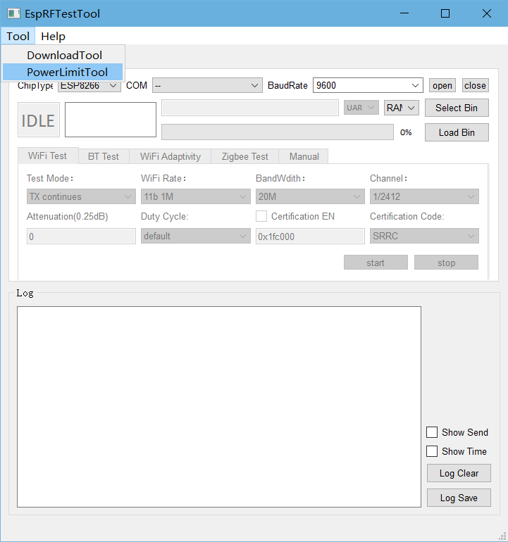The height and width of the screenshot is (542, 508).
Task: Choose DownloadTool menu entry
Action: click(64, 55)
